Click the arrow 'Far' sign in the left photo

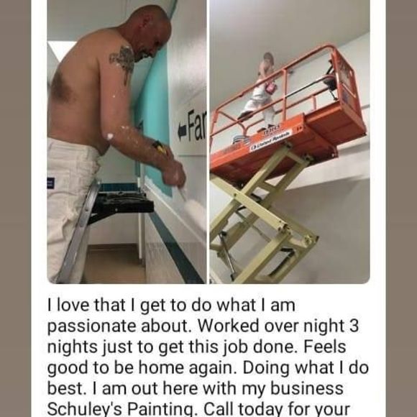192,127
